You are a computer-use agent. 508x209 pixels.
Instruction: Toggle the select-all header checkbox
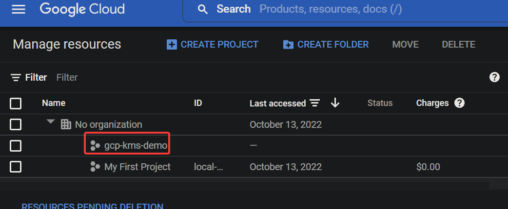coord(16,104)
